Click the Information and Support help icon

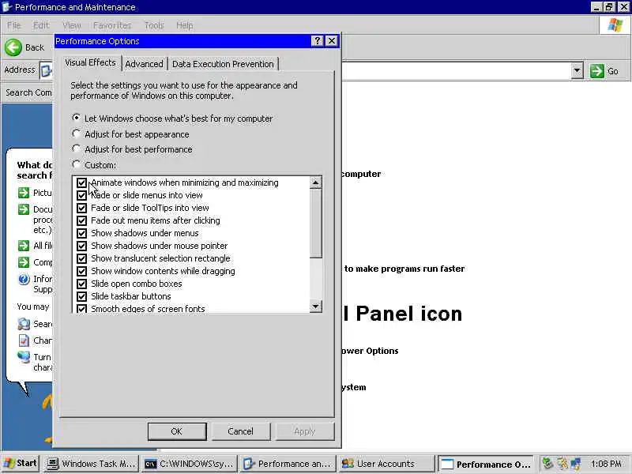point(24,279)
